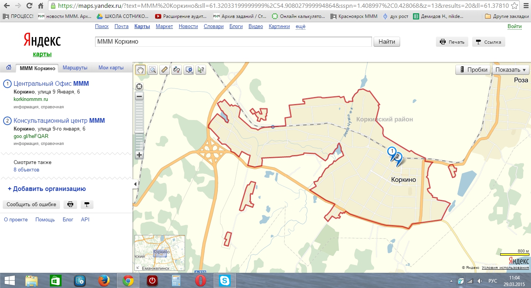This screenshot has height=288, width=531.
Task: Click '+ Добавить организацию'
Action: click(x=47, y=189)
